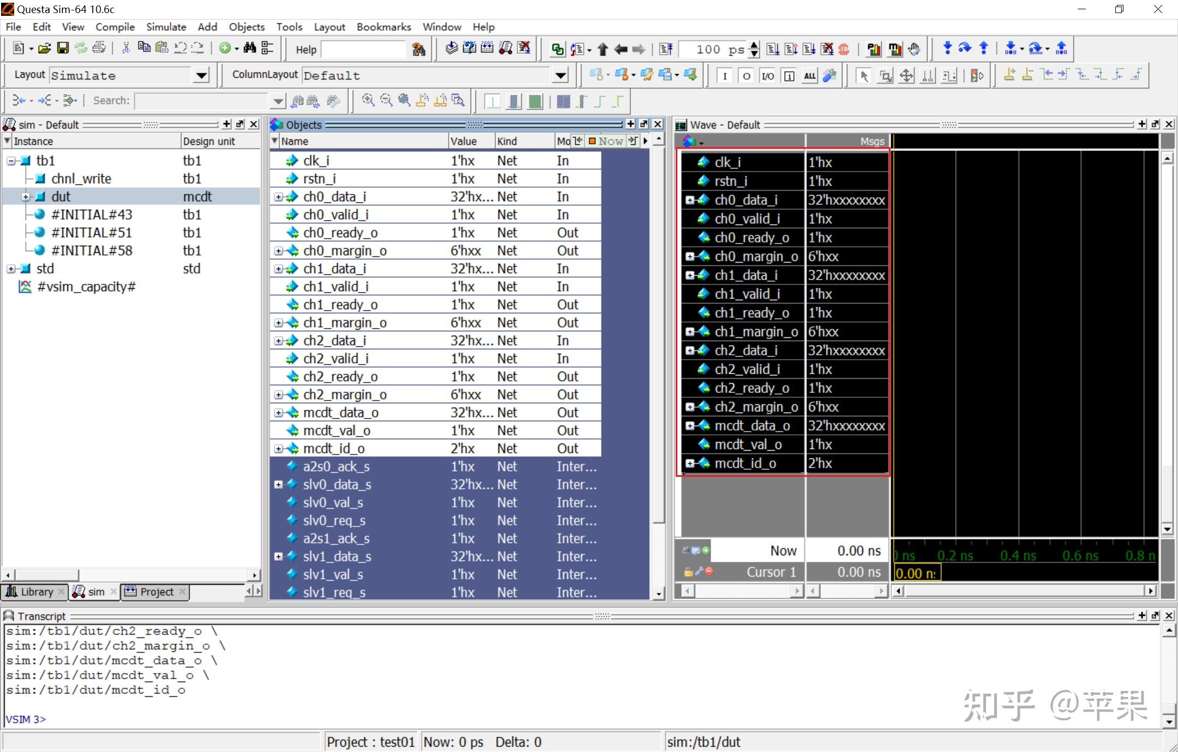Open the Simulate menu
The width and height of the screenshot is (1178, 752).
coord(166,27)
